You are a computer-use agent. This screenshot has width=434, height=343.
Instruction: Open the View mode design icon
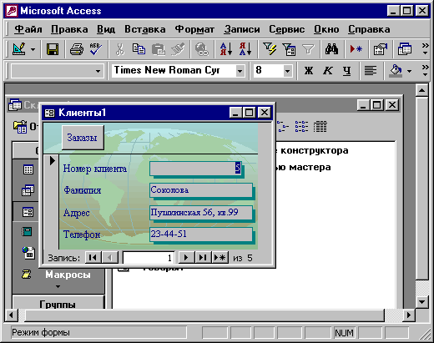[x=19, y=49]
